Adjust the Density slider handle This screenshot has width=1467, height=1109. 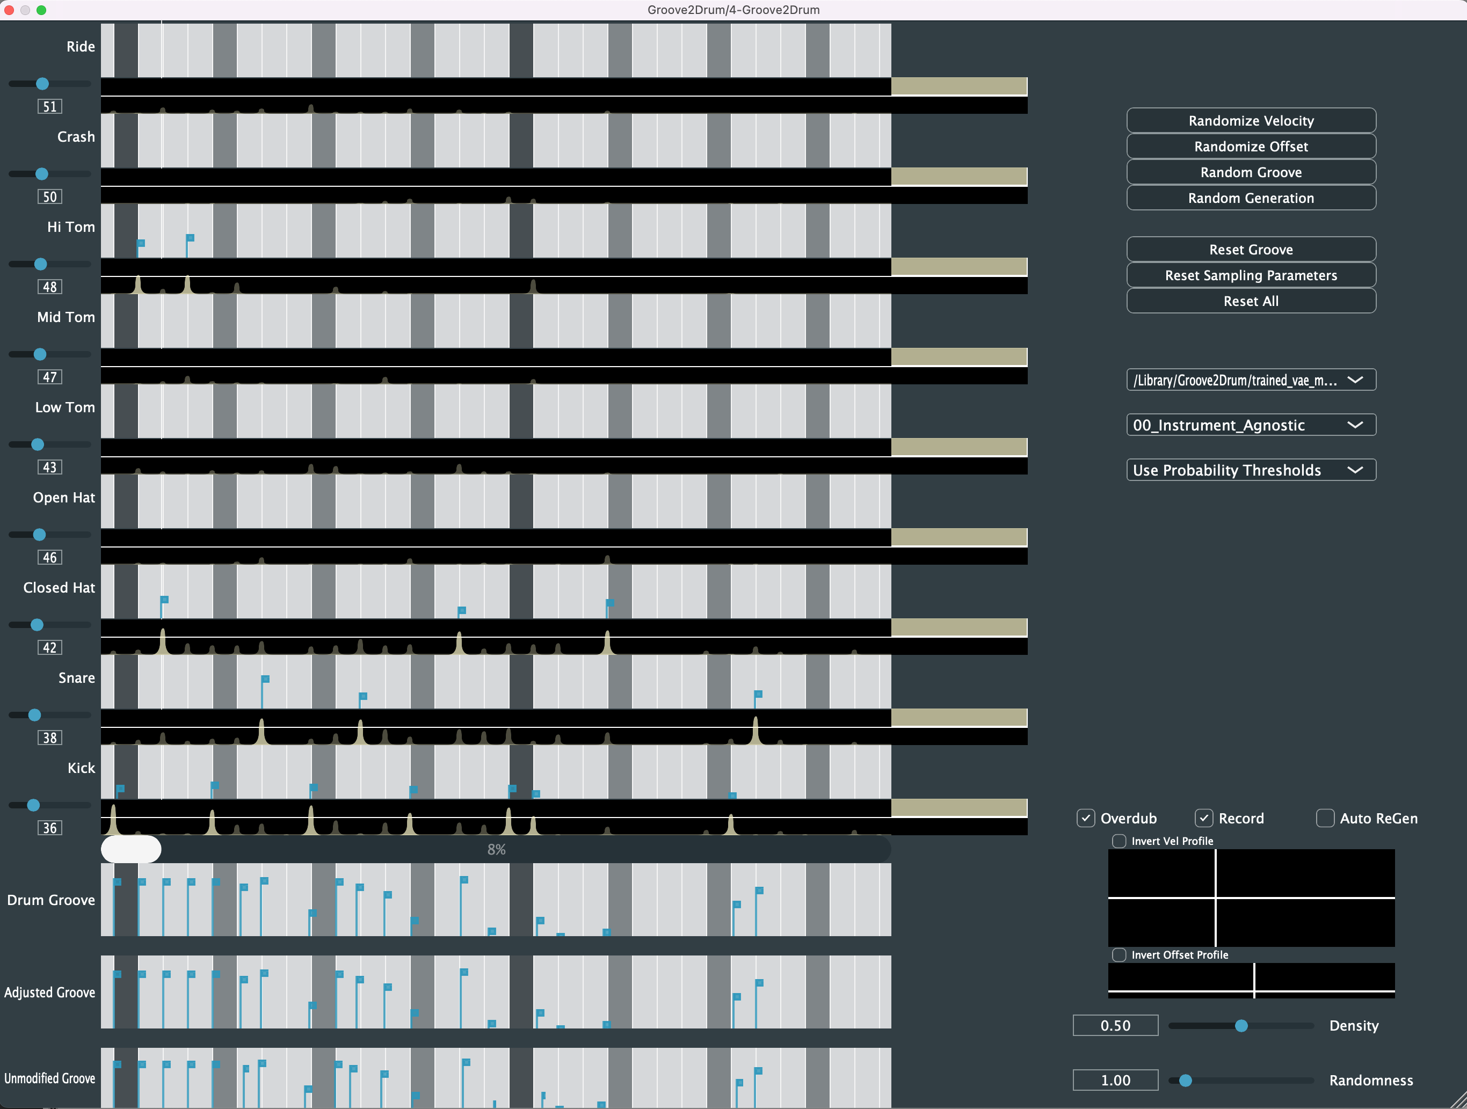coord(1241,1025)
